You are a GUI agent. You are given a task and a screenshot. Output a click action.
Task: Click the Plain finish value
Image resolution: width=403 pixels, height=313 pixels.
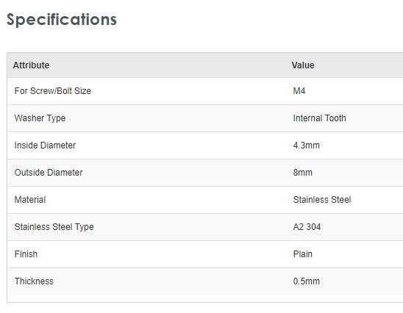pyautogui.click(x=303, y=254)
